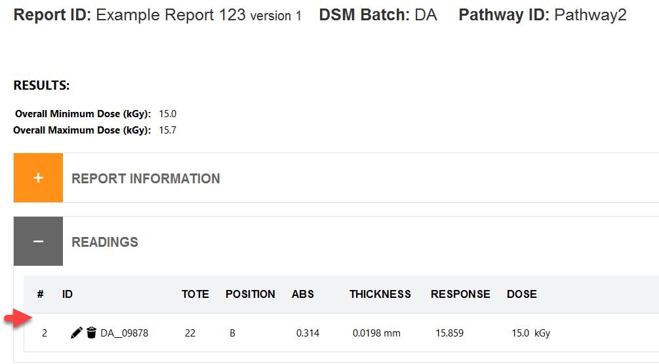Sort by the TOTE column header
This screenshot has height=364, width=659.
pos(195,295)
